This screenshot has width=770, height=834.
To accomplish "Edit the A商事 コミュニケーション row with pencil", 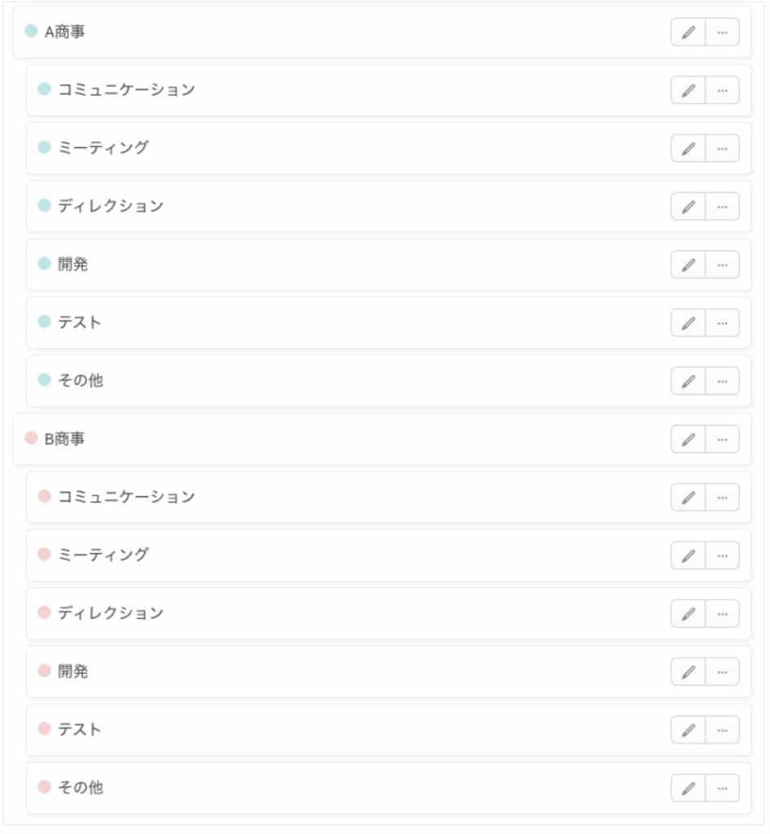I will tap(689, 90).
